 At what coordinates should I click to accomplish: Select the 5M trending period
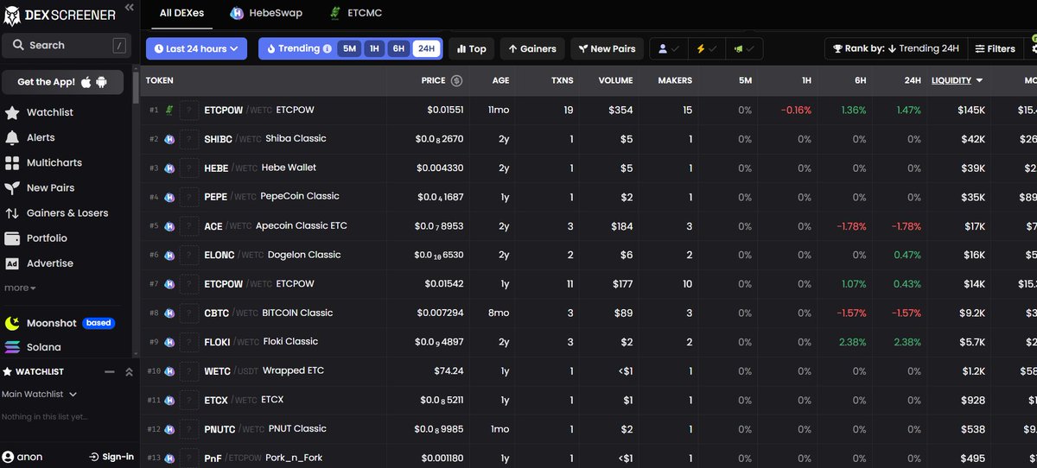click(349, 49)
